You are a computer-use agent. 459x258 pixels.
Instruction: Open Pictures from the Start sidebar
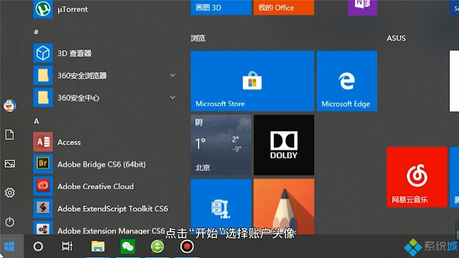point(10,164)
